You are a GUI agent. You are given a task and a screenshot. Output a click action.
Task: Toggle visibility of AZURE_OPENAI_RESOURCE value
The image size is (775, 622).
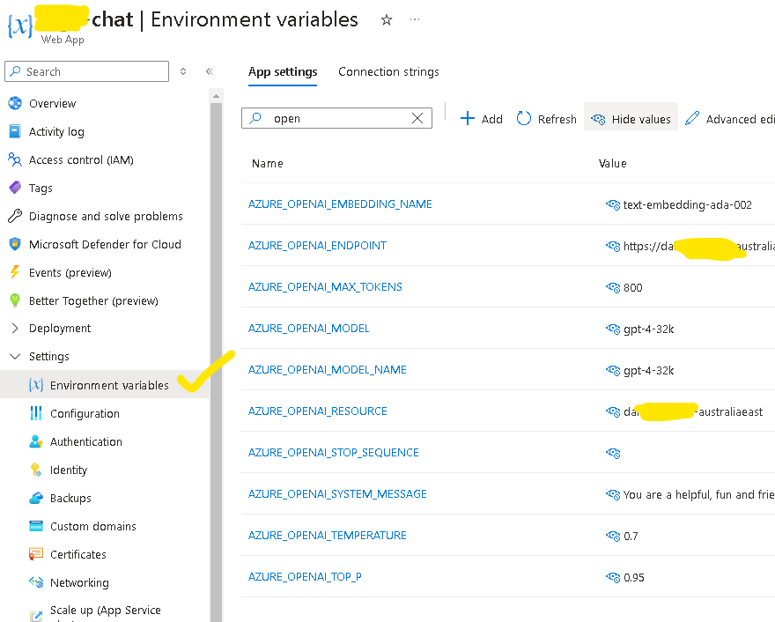613,411
